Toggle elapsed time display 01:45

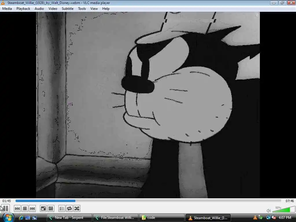click(x=7, y=201)
